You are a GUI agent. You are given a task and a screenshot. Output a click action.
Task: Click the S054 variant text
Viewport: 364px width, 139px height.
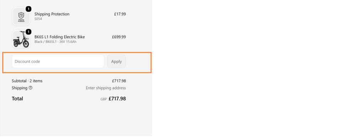coord(38,19)
